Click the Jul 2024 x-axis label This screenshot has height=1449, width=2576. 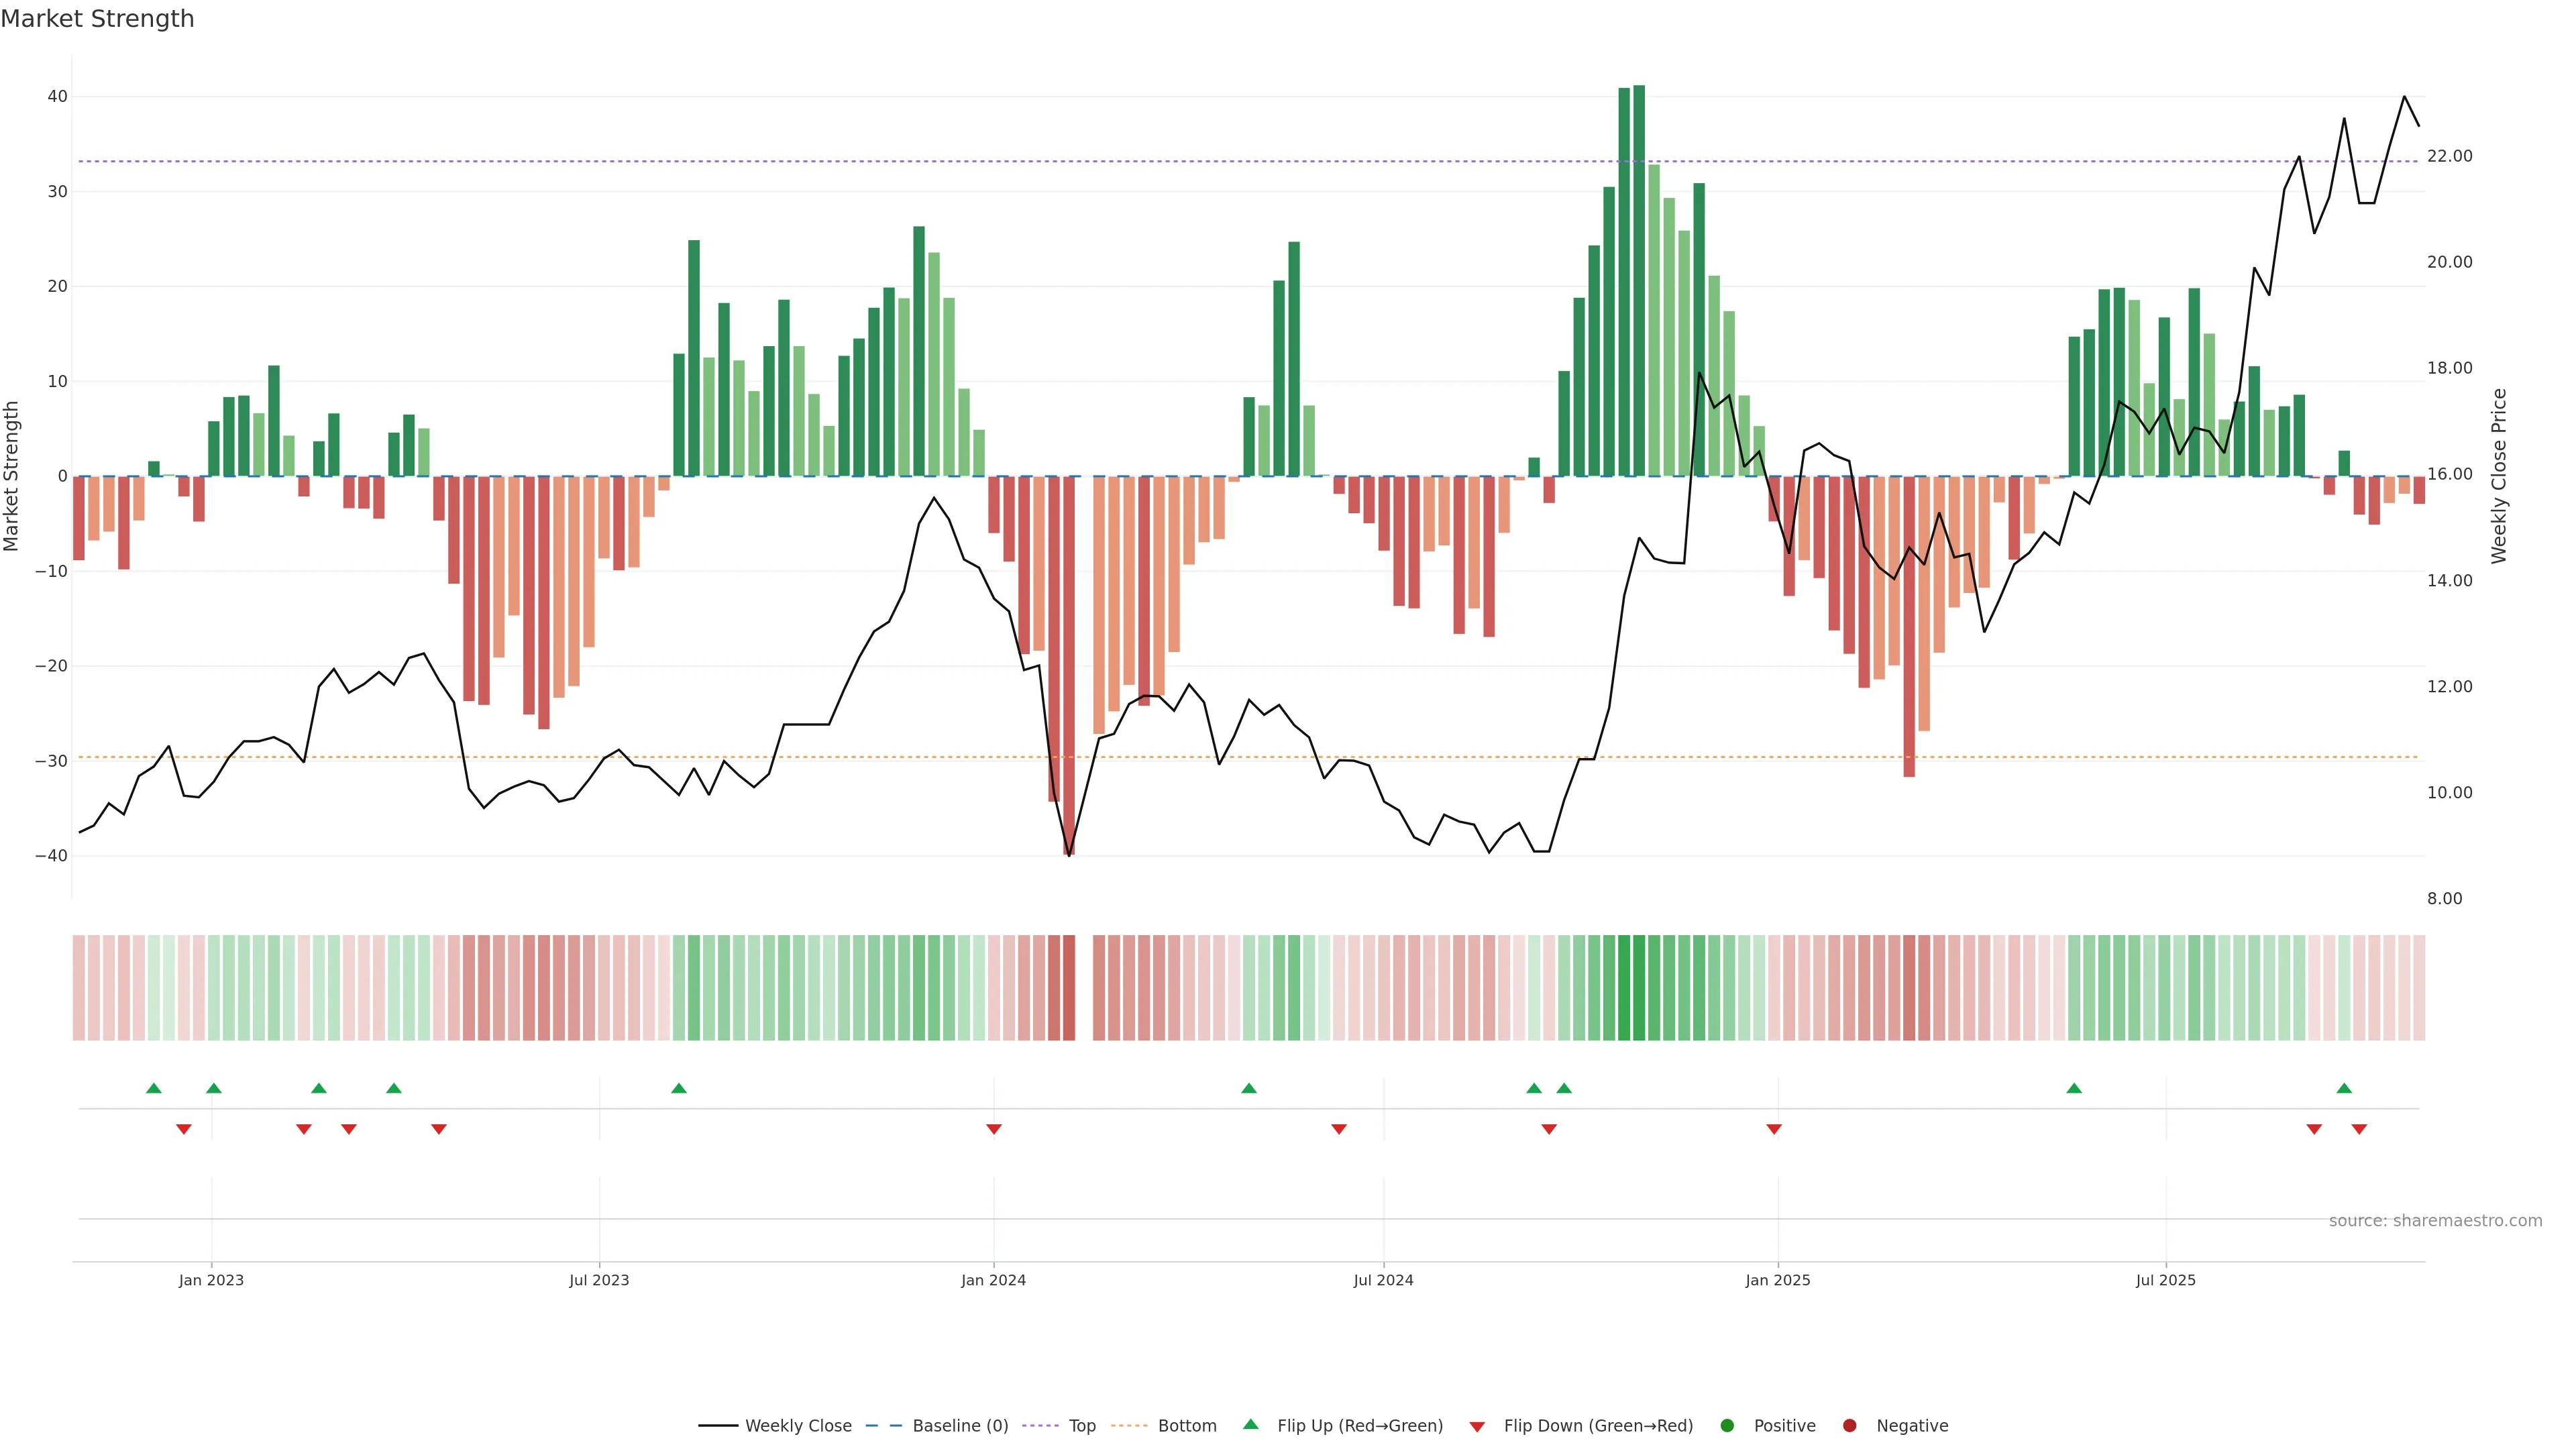pyautogui.click(x=1383, y=1280)
